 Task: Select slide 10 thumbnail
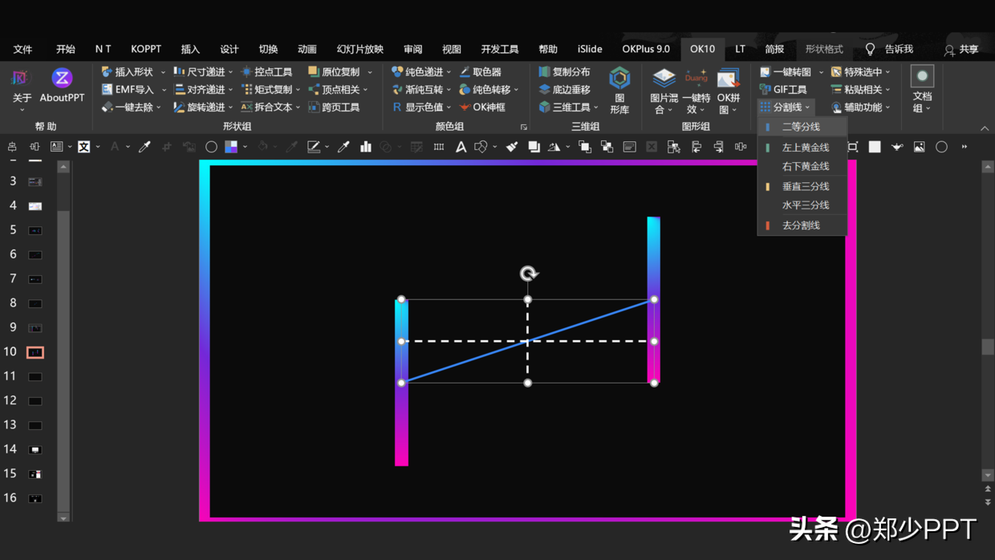[35, 352]
